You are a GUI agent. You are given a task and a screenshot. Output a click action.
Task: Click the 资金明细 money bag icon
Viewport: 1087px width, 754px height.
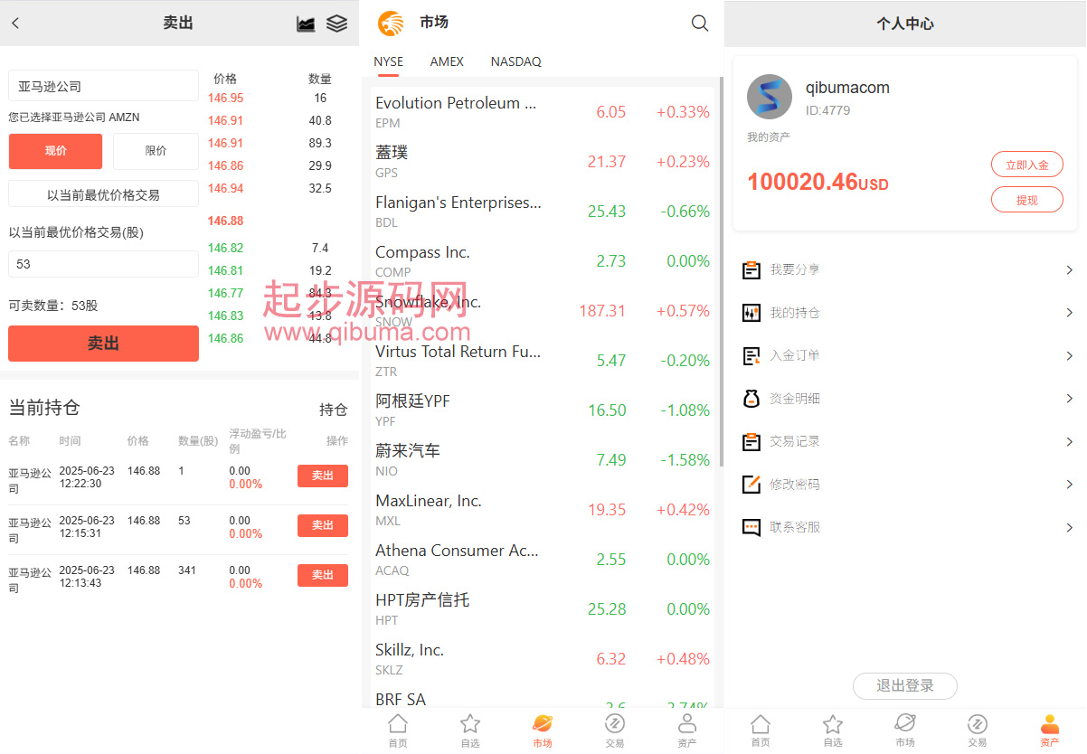751,399
